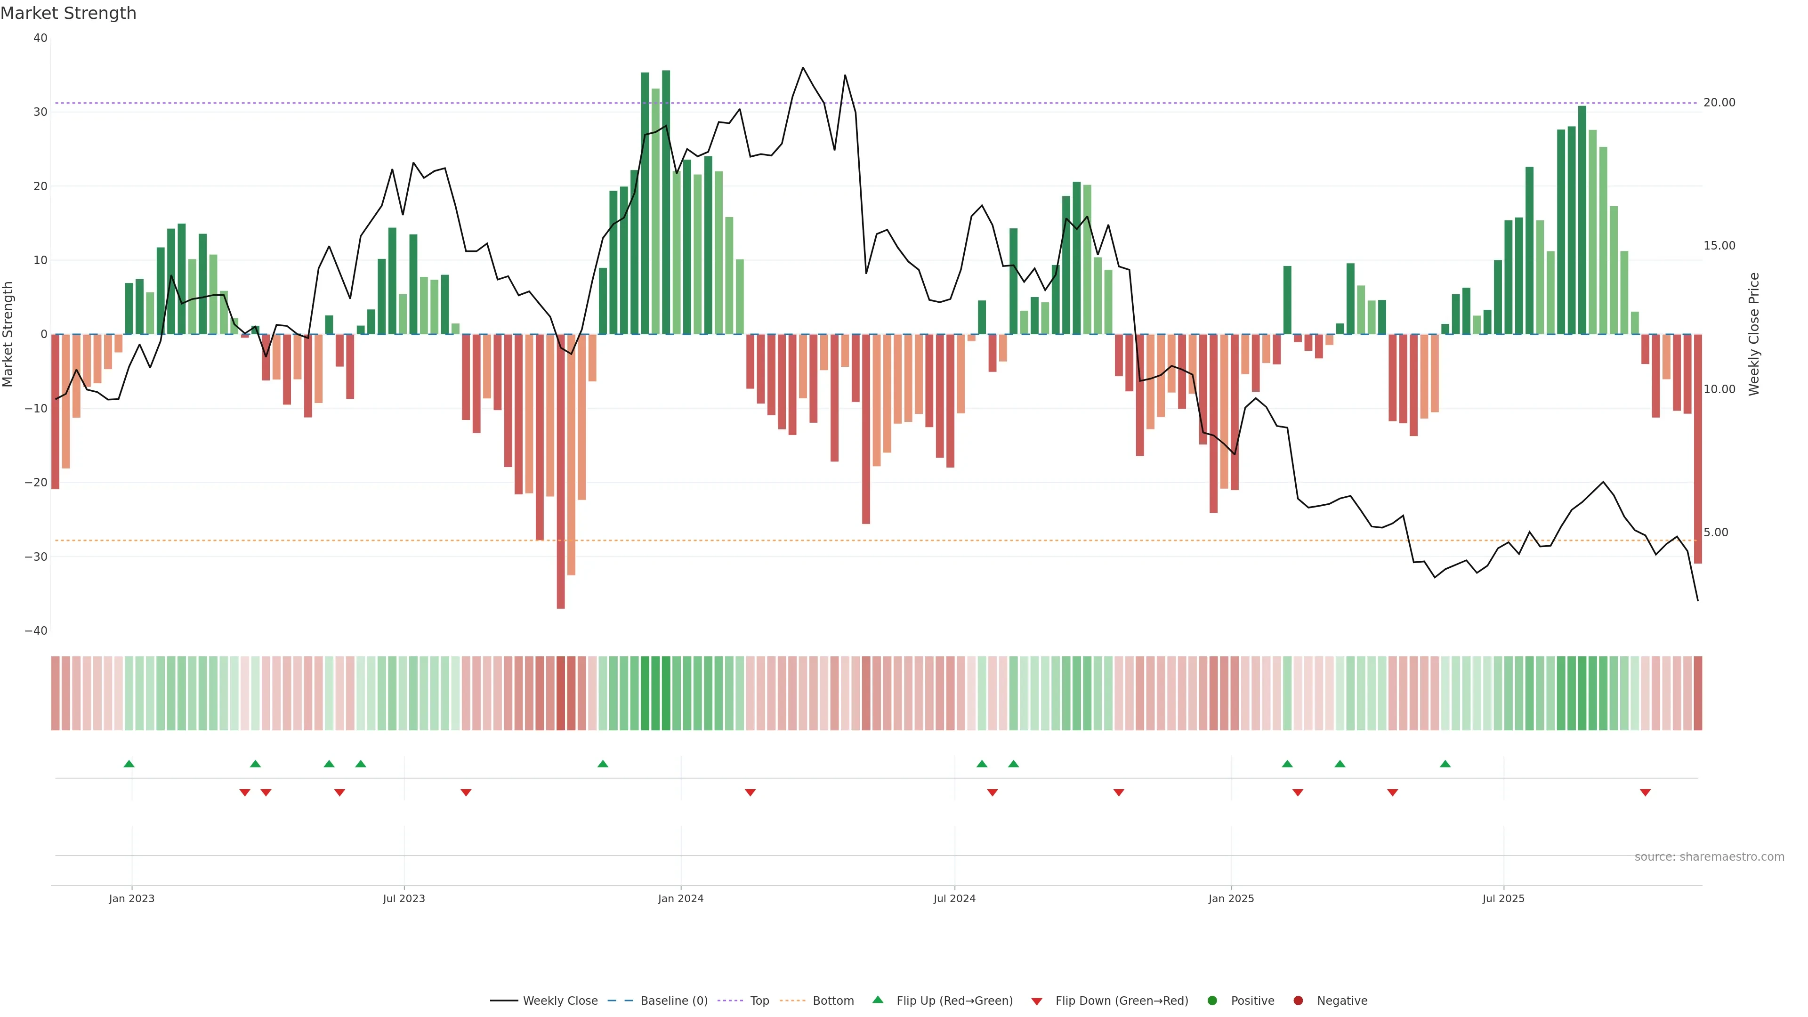The image size is (1808, 1017).
Task: Click the last flip-up marker before Jul 2025
Action: point(1445,764)
